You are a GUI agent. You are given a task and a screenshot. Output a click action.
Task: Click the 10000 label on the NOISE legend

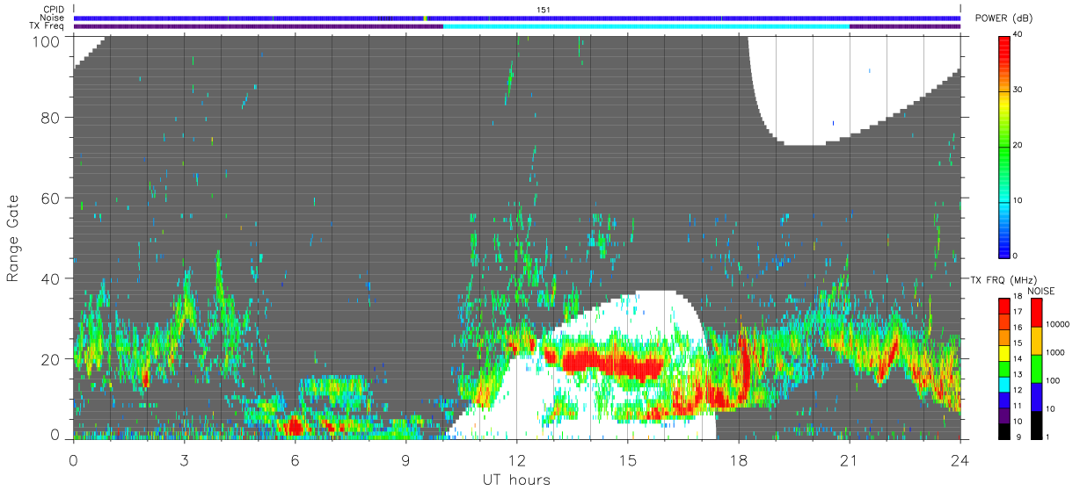pos(1056,325)
